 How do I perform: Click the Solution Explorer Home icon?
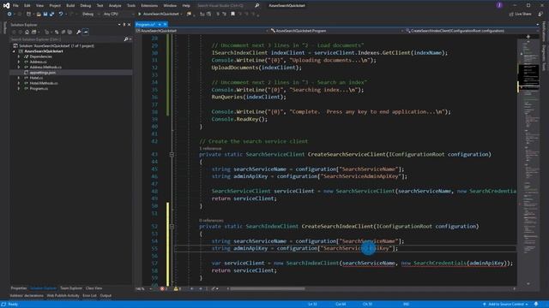coord(27,32)
